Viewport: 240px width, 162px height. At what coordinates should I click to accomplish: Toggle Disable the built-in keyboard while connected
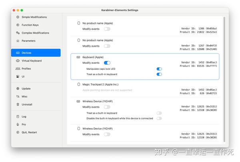coord(159,119)
